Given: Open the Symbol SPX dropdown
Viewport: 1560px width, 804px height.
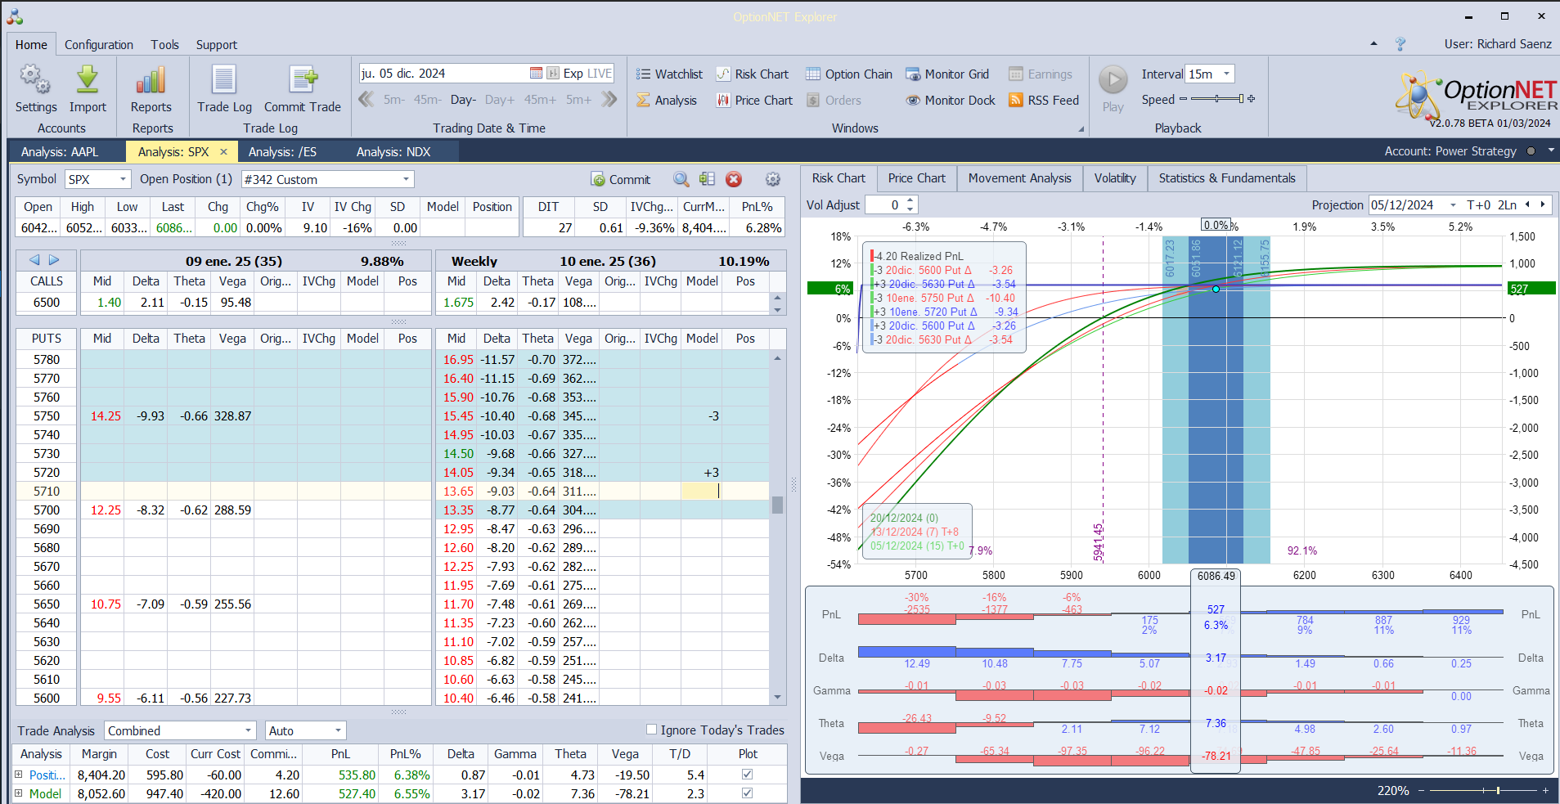Looking at the screenshot, I should pyautogui.click(x=124, y=179).
